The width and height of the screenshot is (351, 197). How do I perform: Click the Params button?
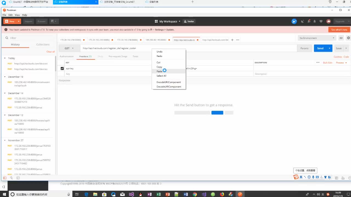coord(304,48)
